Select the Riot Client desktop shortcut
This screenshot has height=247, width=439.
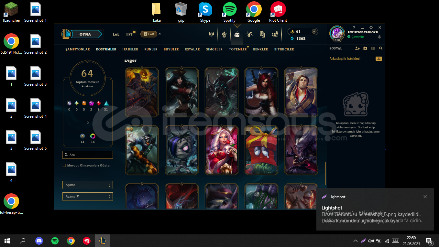[x=278, y=12]
